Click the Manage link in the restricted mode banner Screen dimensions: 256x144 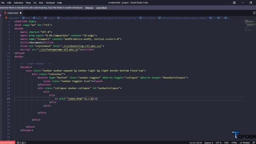coord(89,8)
